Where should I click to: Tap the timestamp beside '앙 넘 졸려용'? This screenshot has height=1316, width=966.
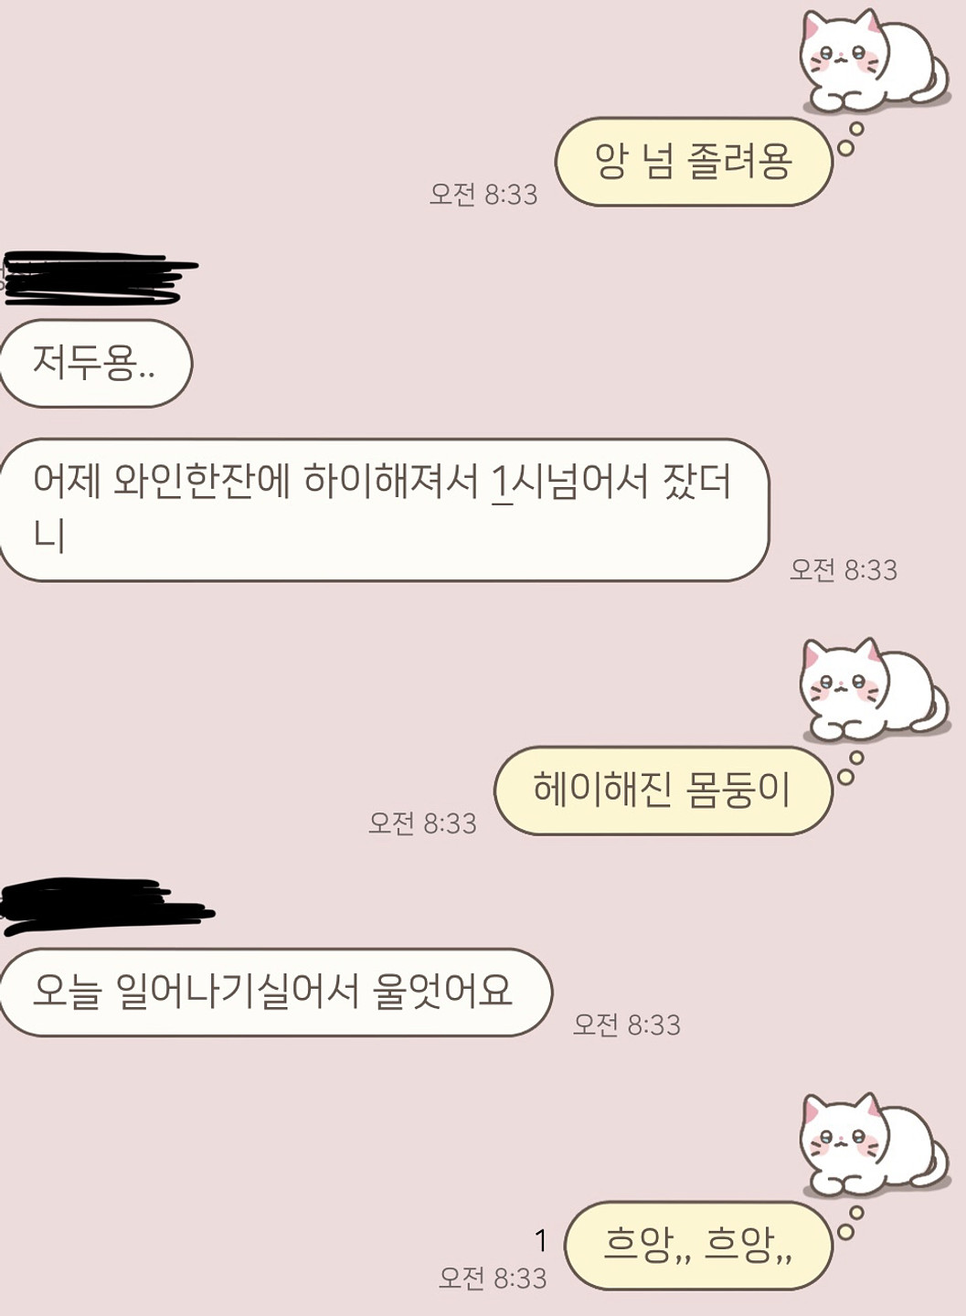[483, 194]
